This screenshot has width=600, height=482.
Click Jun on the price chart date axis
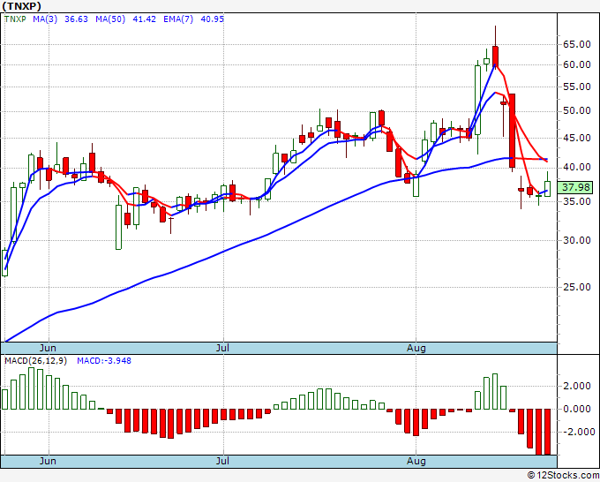point(48,349)
